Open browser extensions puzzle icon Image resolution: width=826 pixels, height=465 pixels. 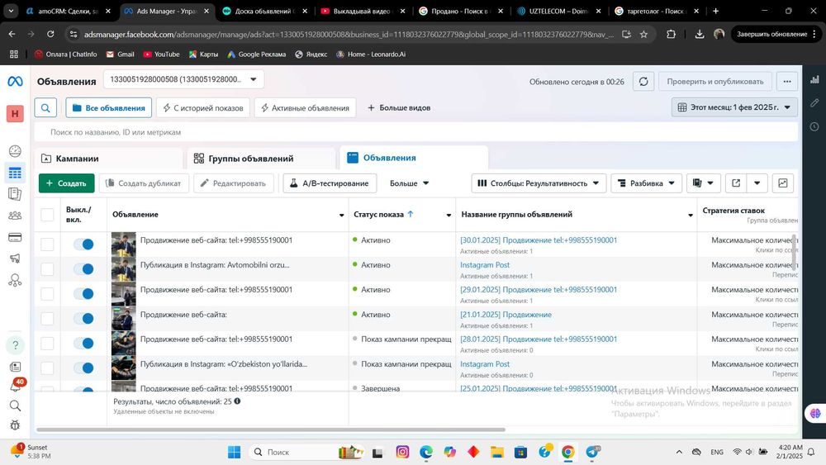point(671,34)
